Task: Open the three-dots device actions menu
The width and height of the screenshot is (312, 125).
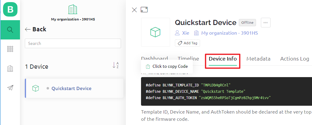Action: [266, 23]
